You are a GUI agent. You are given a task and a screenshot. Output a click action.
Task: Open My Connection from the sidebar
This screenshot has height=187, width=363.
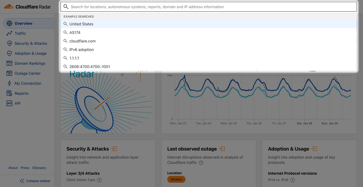pyautogui.click(x=9, y=83)
